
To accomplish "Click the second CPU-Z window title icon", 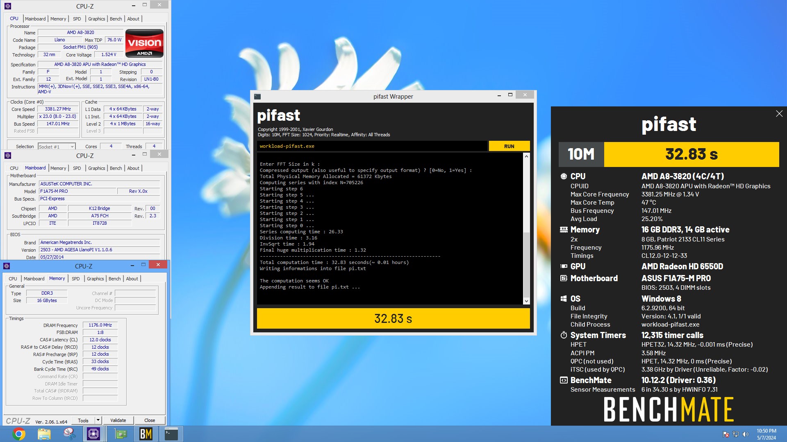I will click(7, 156).
